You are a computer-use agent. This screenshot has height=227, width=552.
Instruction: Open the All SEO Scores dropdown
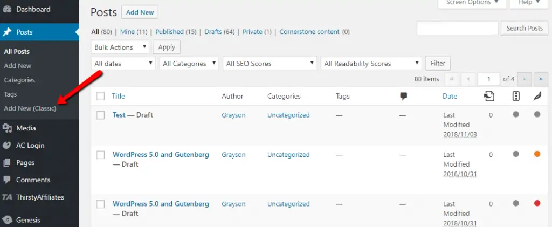pos(270,64)
